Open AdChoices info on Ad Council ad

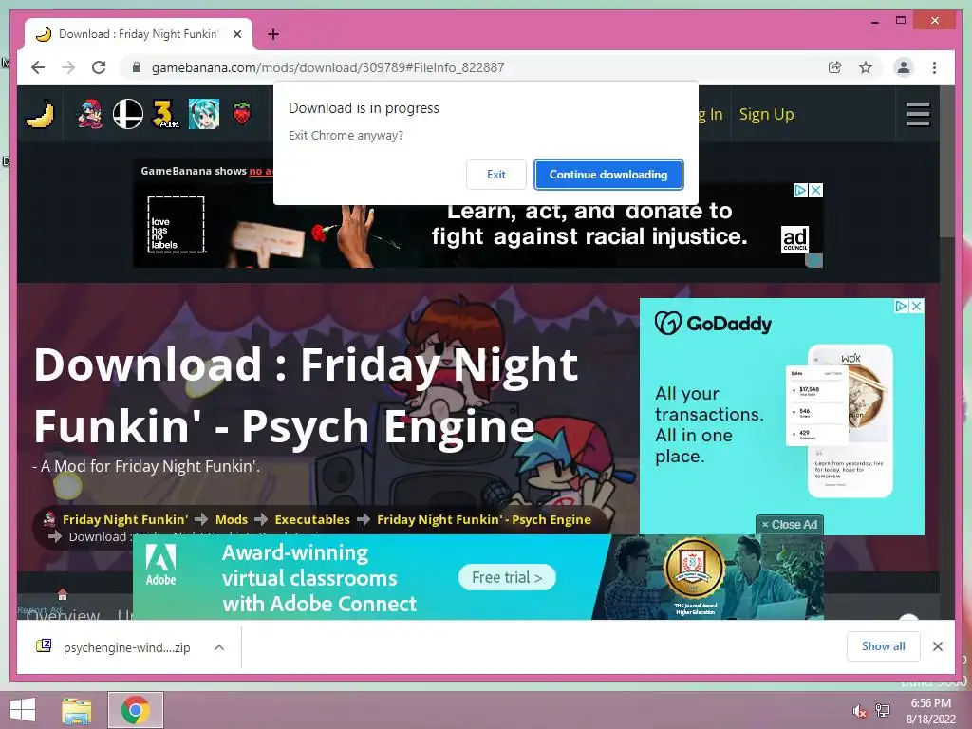coord(801,190)
